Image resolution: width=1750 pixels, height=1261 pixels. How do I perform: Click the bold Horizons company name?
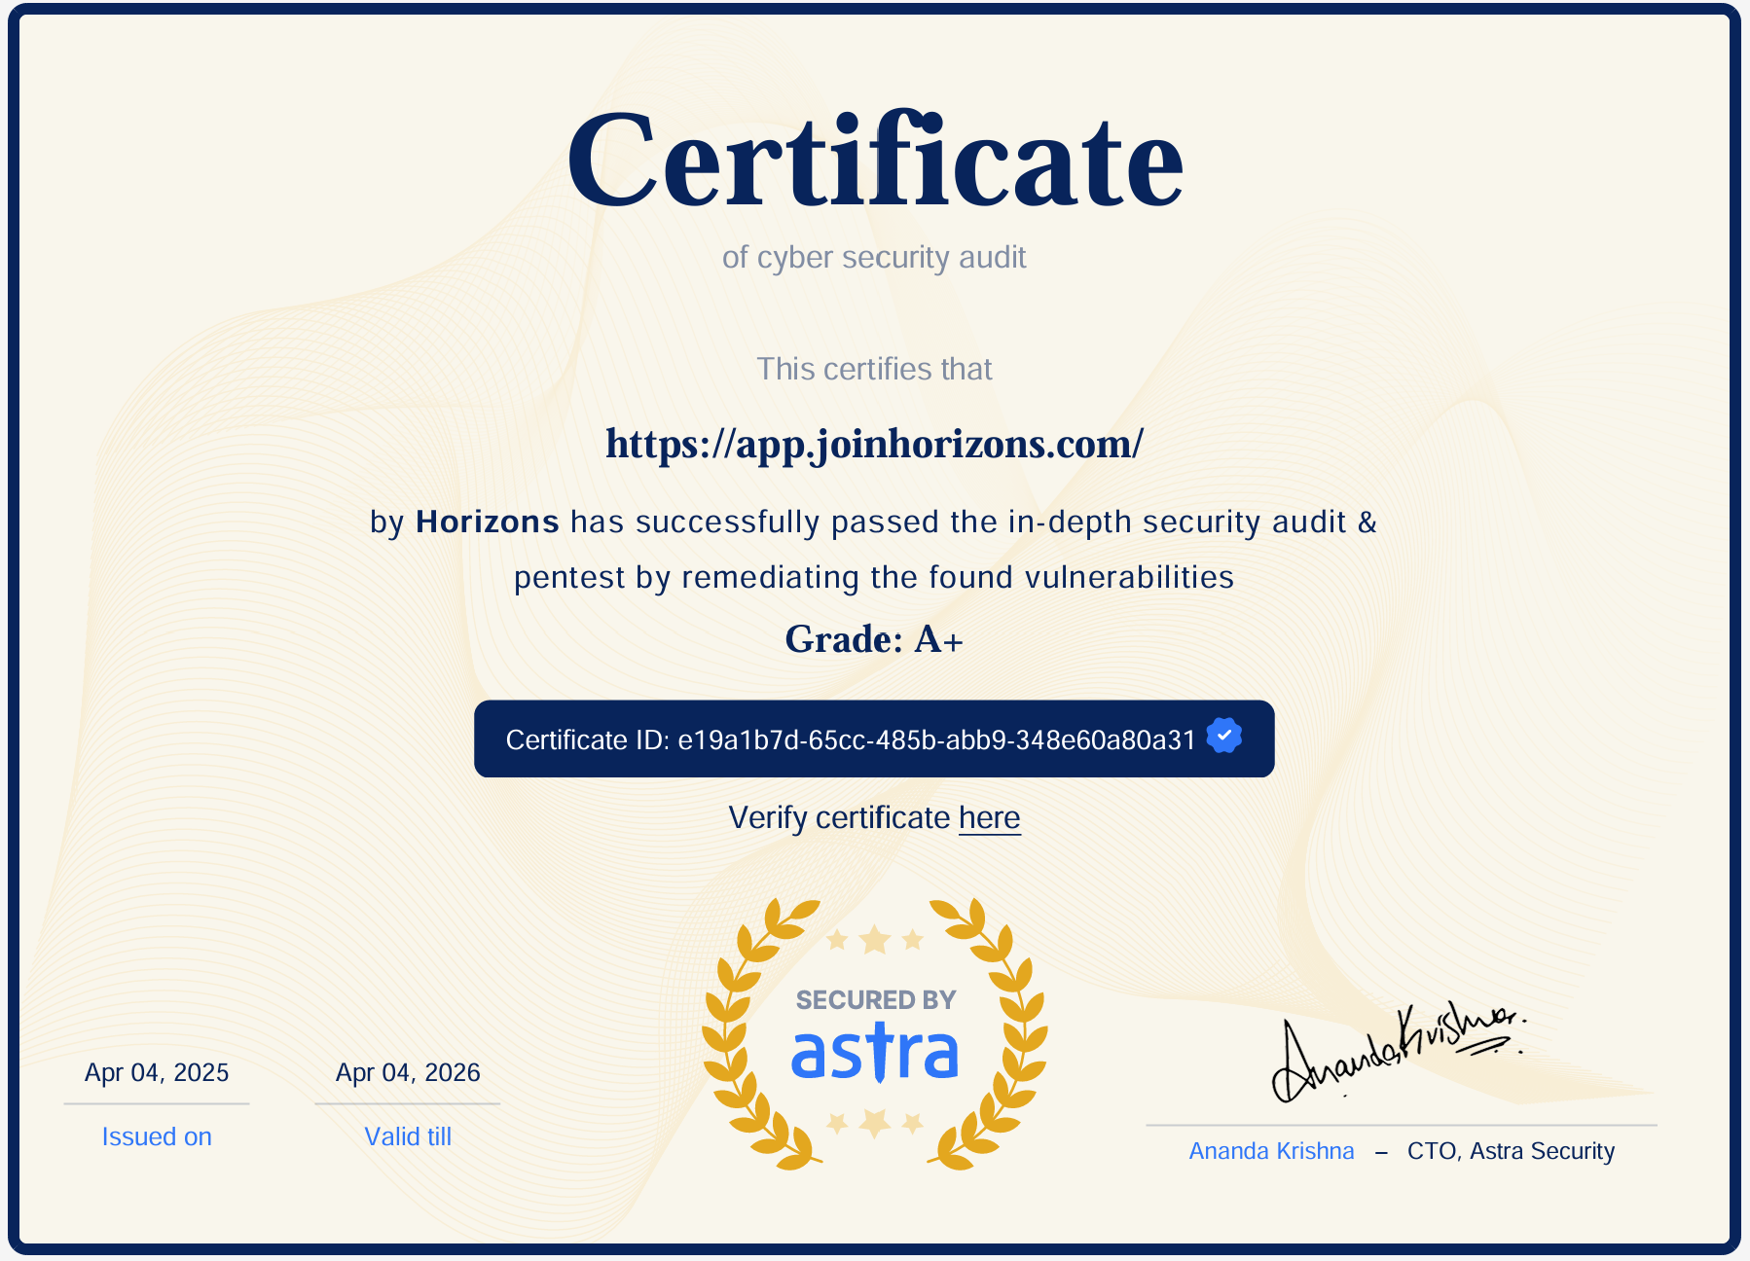pos(487,522)
